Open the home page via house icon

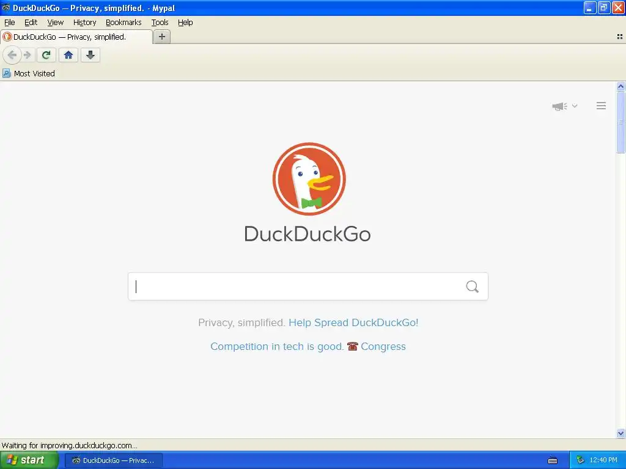68,55
